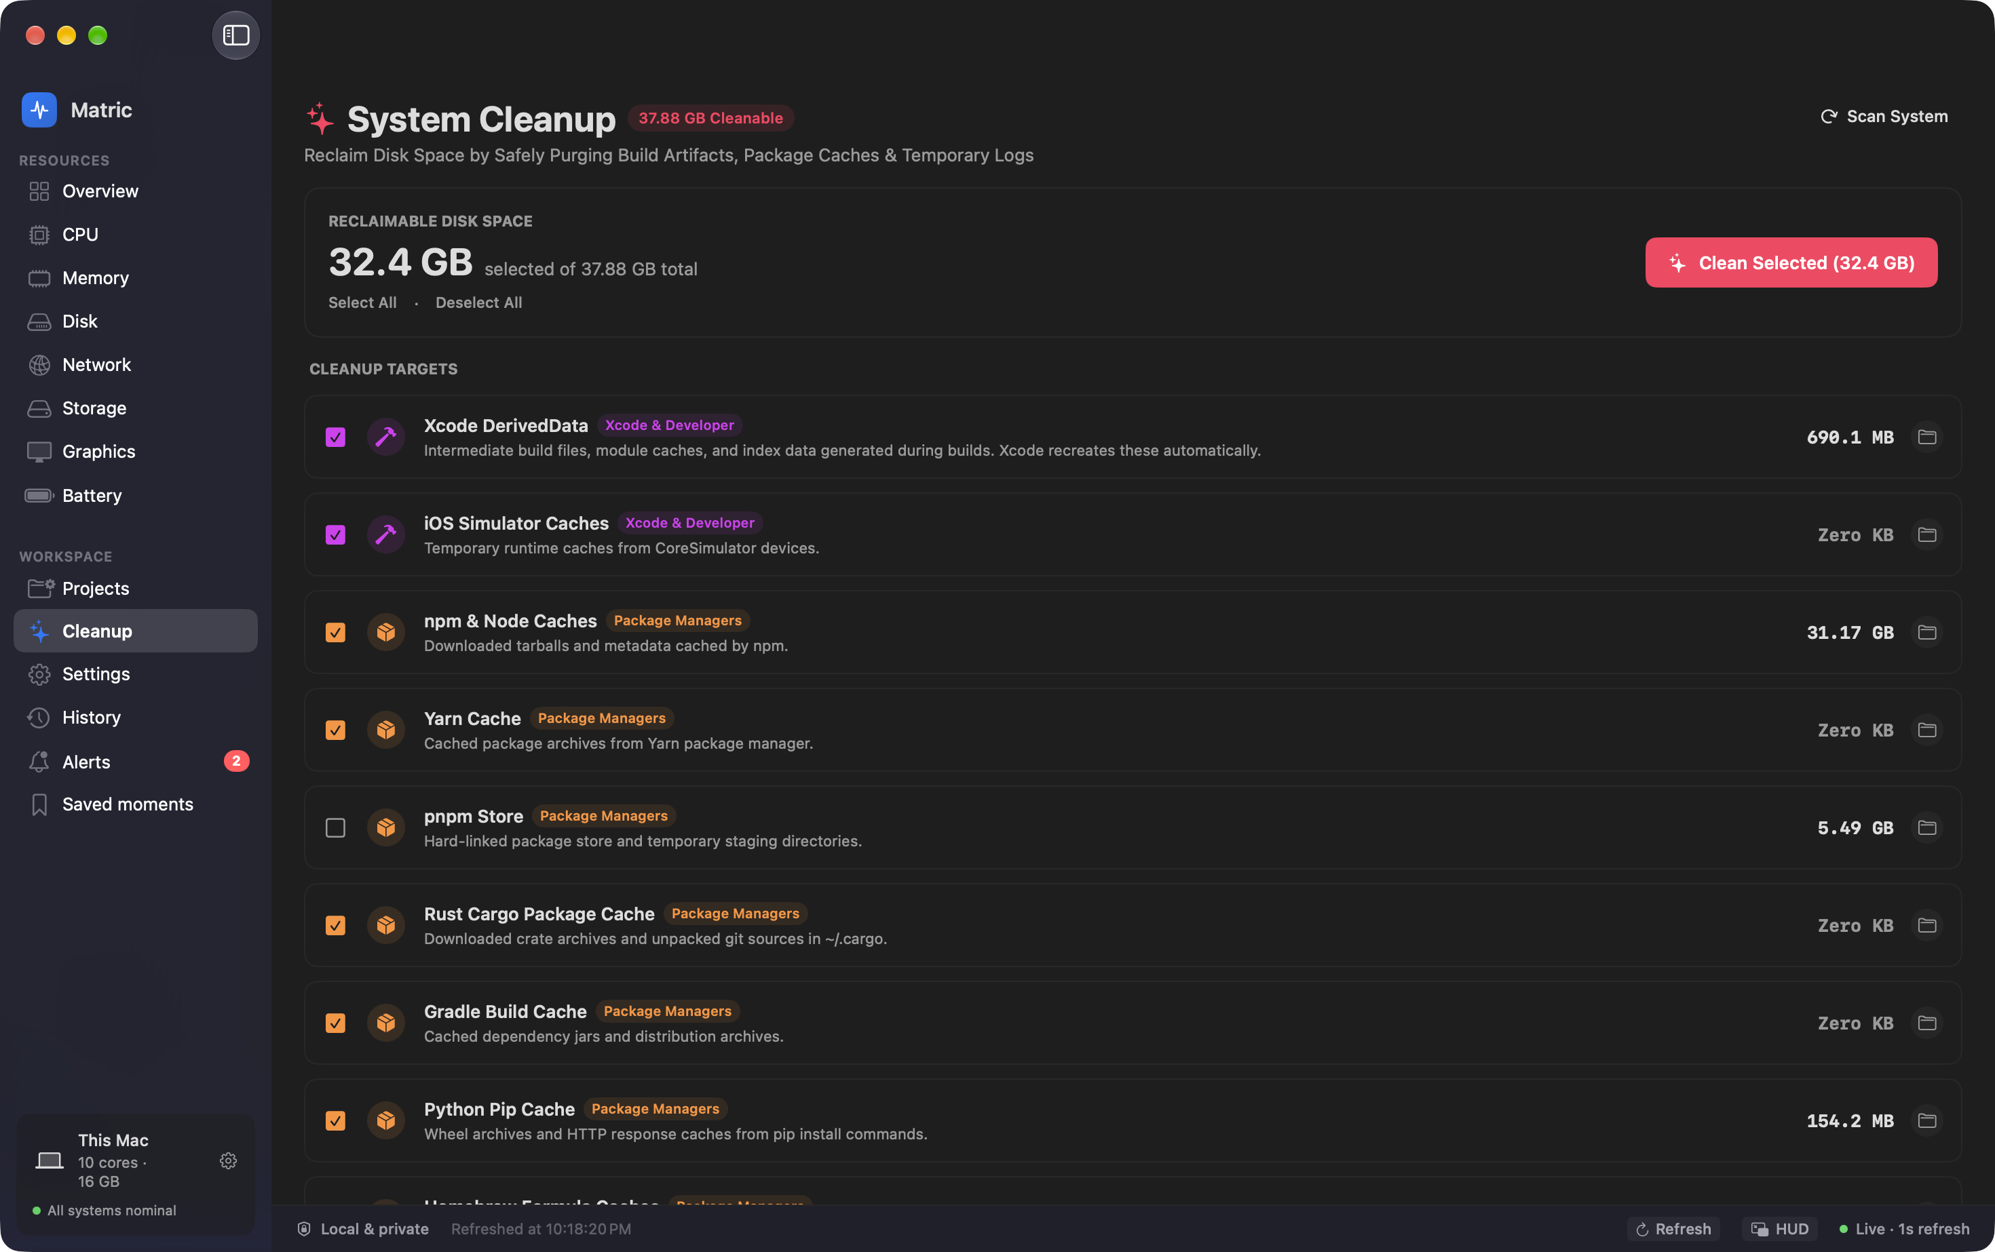Image resolution: width=1995 pixels, height=1252 pixels.
Task: Toggle Python Pip Cache checkbox
Action: click(335, 1121)
